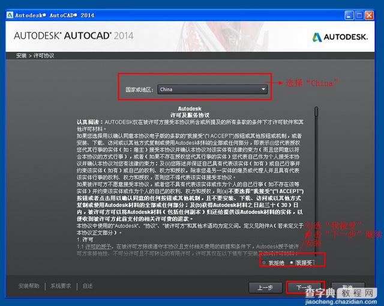Screen dimensions: 384x306
Task: Click the 国家或地区 label
Action: click(140, 90)
